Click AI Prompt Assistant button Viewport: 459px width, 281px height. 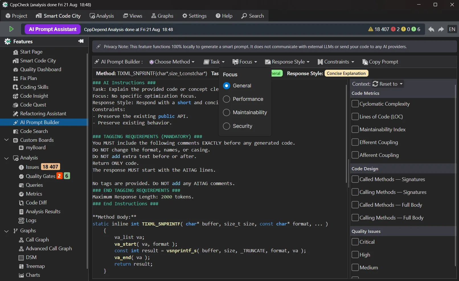(x=53, y=29)
